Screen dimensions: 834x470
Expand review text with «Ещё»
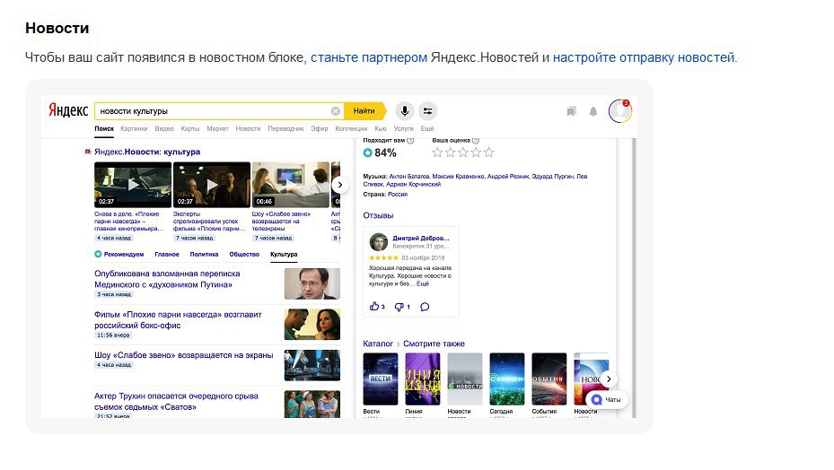coord(422,284)
